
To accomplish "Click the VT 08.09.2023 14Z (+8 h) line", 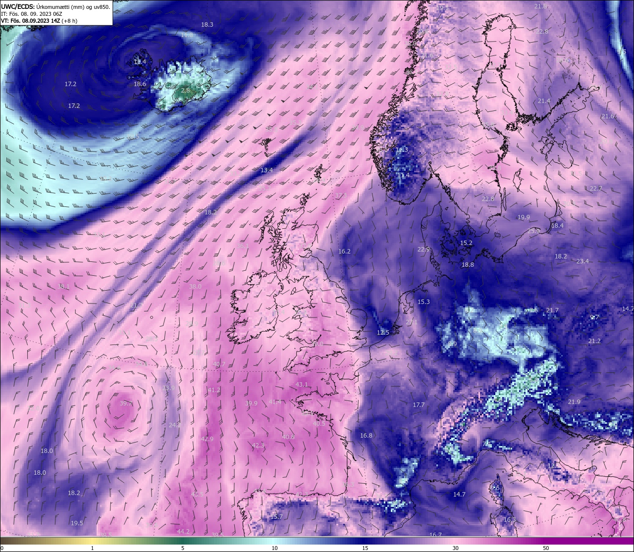I will click(x=38, y=21).
